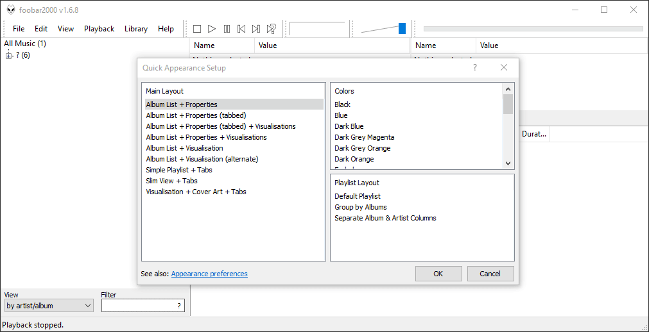Select Default Playlist layout

423,196
